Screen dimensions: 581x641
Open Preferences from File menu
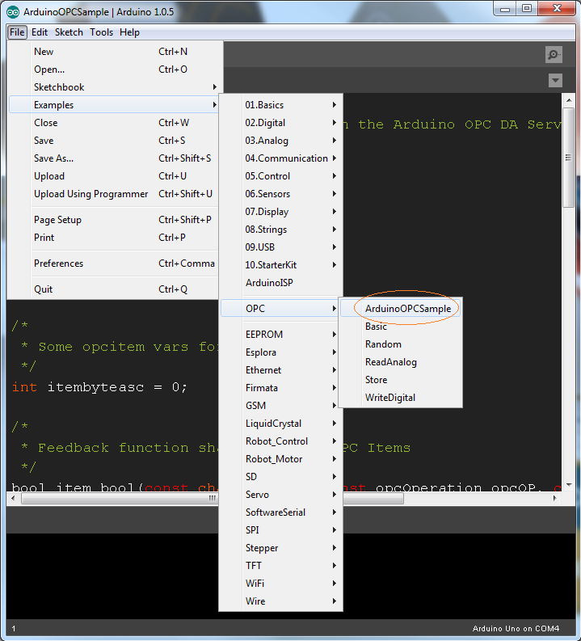(114, 264)
